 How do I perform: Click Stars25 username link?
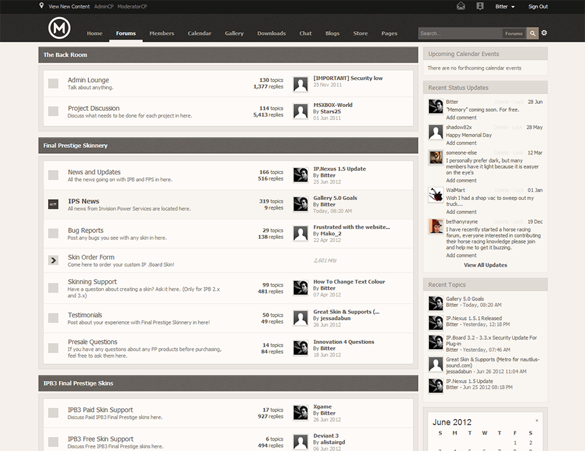click(330, 112)
